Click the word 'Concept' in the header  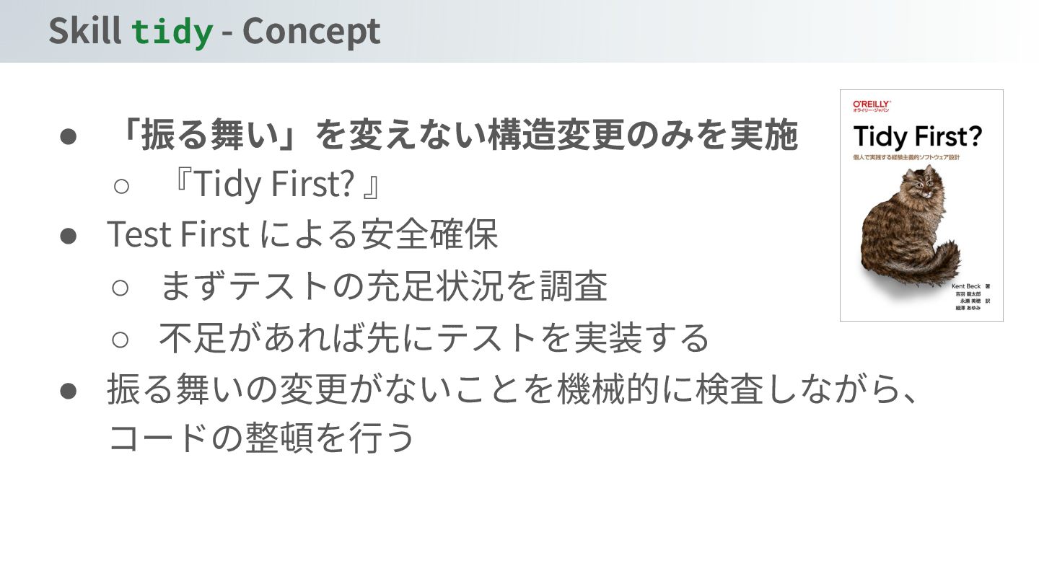311,31
